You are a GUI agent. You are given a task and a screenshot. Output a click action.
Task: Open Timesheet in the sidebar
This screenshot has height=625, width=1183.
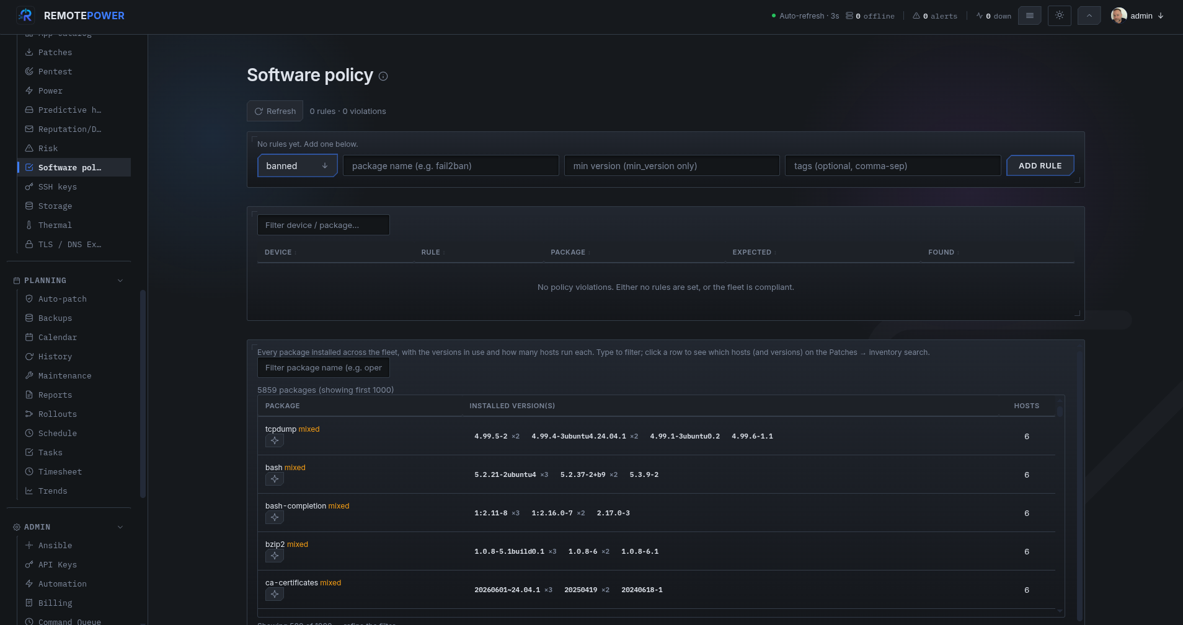(74, 471)
